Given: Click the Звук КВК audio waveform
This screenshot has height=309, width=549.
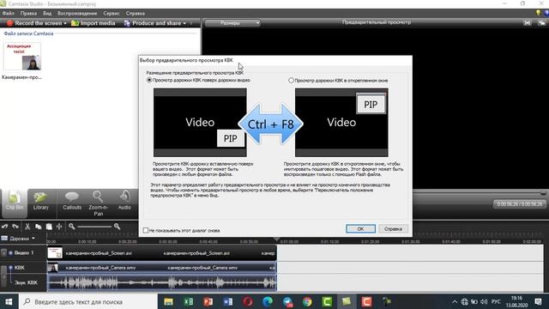Looking at the screenshot, I should (x=162, y=282).
